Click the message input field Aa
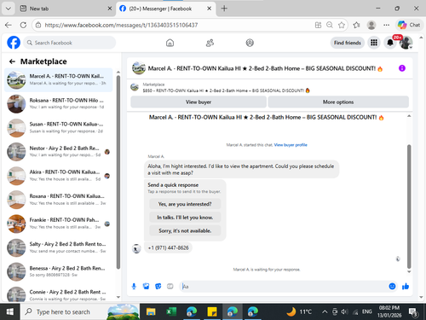Screen dimensions: 426x320 [x=284, y=287]
